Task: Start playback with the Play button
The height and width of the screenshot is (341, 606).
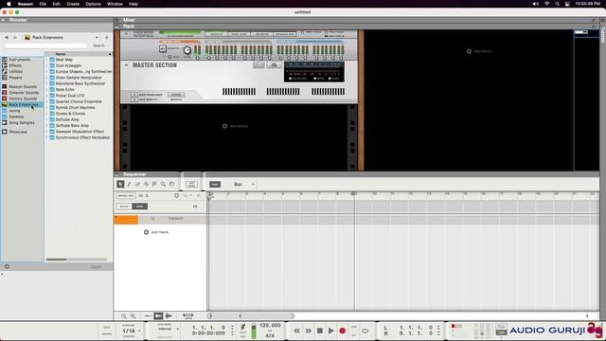Action: click(x=331, y=331)
